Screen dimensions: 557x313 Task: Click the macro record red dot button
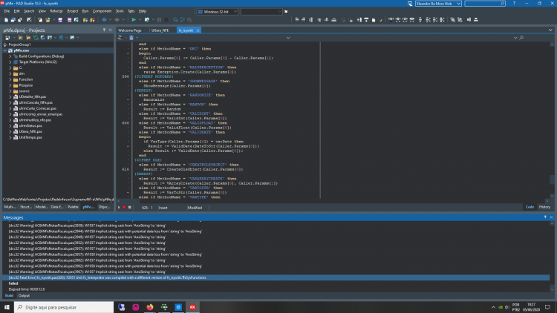click(124, 208)
